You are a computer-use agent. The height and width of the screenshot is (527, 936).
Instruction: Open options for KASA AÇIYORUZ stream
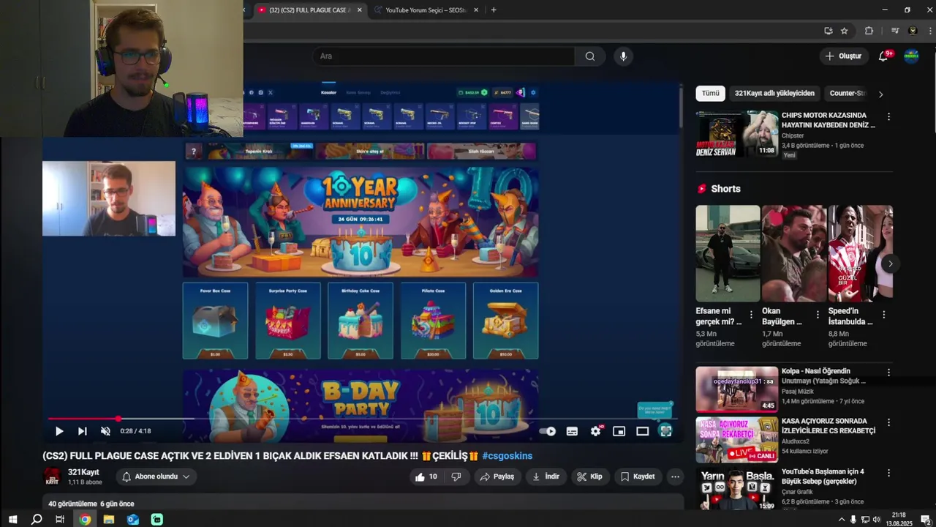coord(888,422)
